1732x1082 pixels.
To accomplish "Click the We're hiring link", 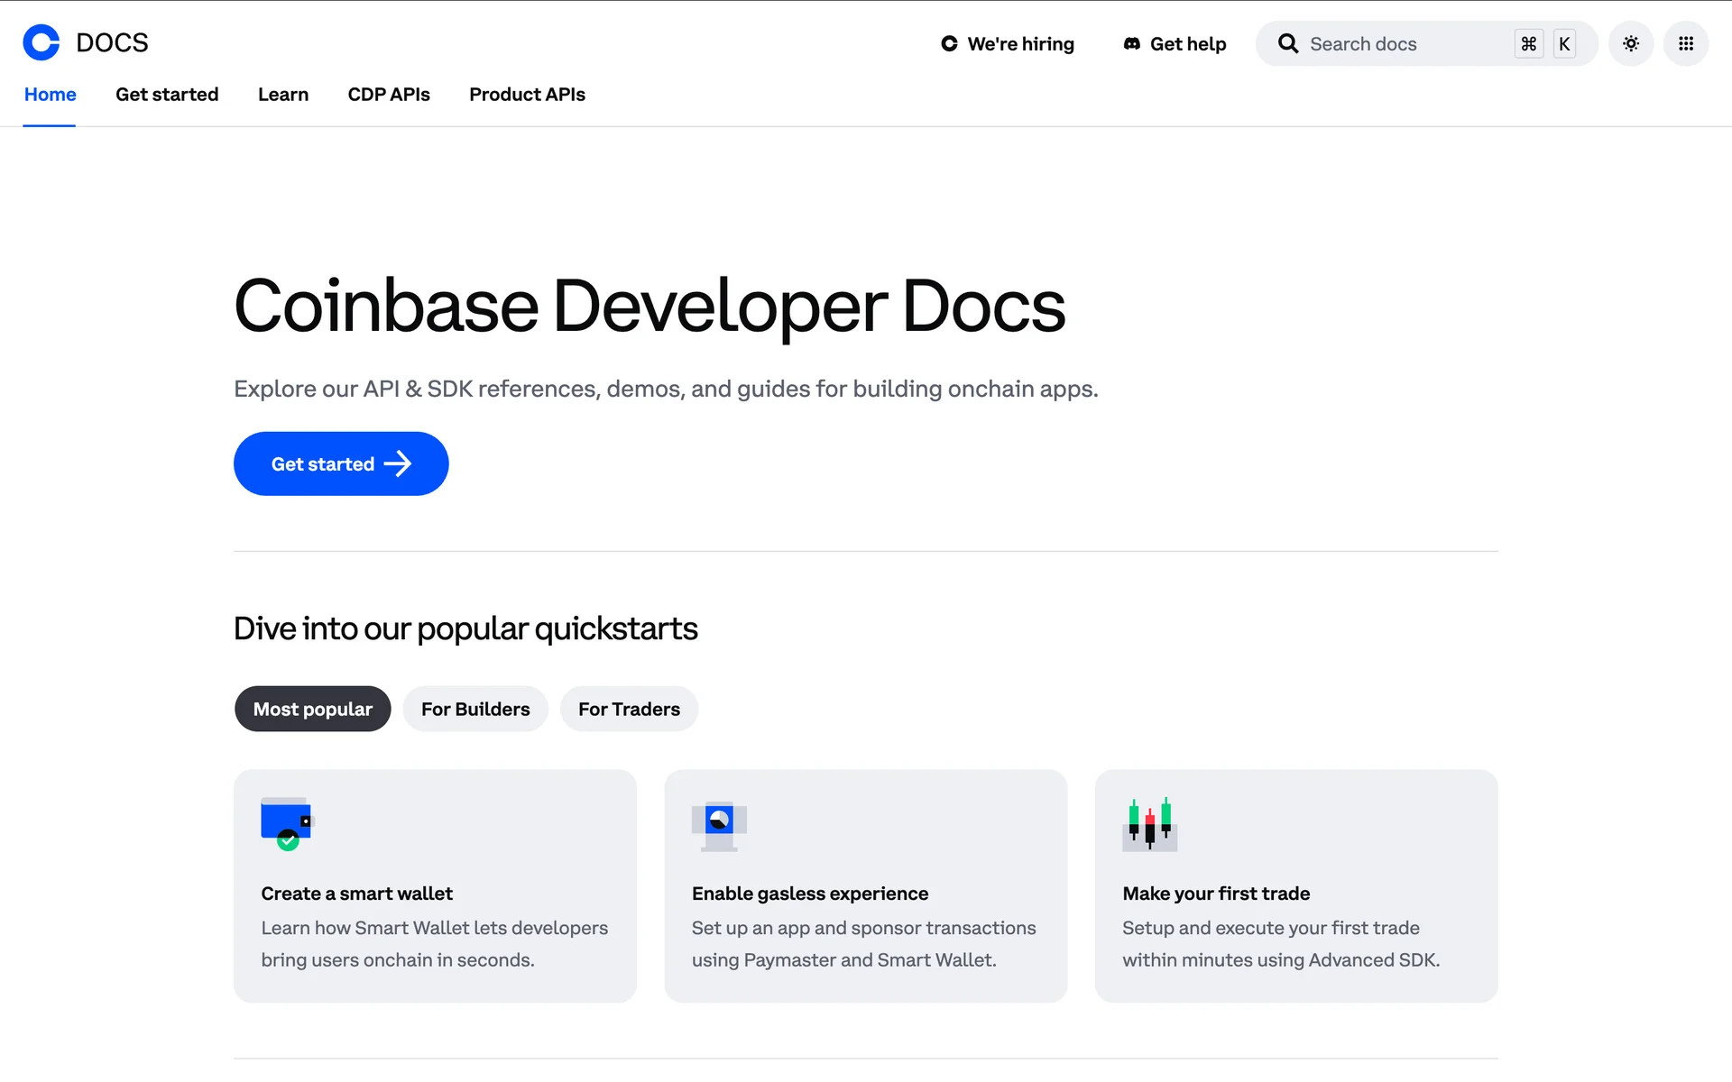I will [1020, 43].
